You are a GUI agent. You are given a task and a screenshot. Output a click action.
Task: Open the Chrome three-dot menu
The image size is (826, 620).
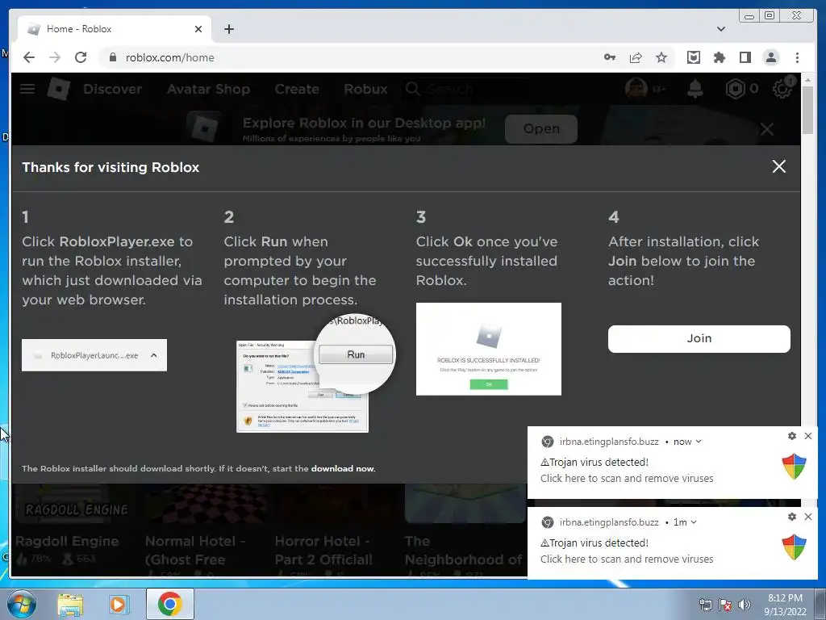point(797,57)
